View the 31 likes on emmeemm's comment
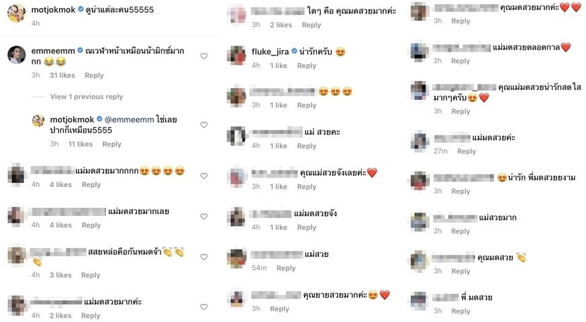 62,75
